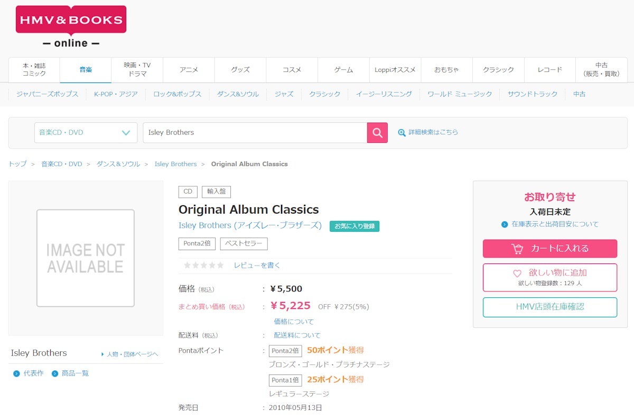
Task: Click the info arrow next to 在庫表示と出荷目安について
Action: click(x=505, y=224)
